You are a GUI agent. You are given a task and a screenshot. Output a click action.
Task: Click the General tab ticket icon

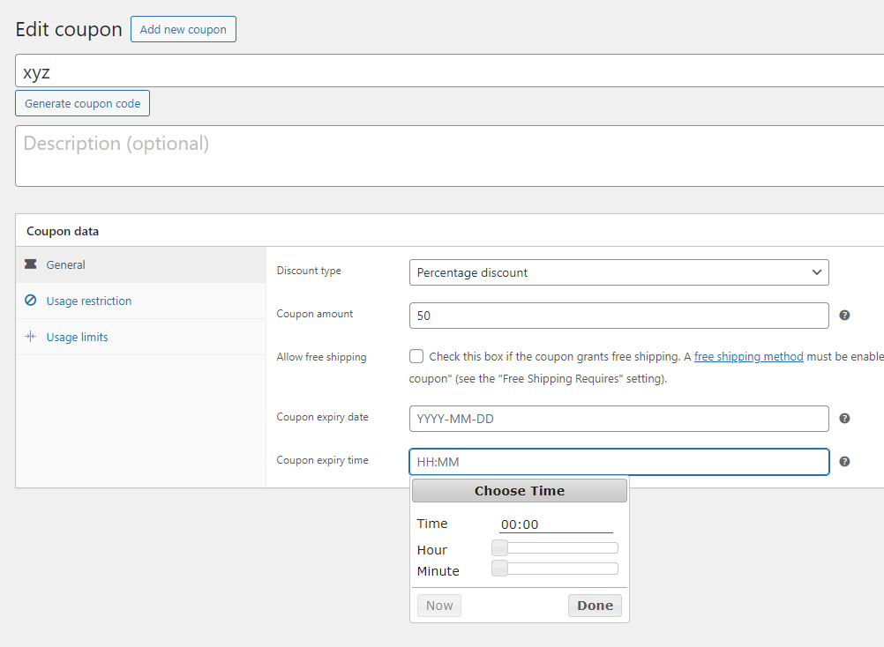coord(30,264)
